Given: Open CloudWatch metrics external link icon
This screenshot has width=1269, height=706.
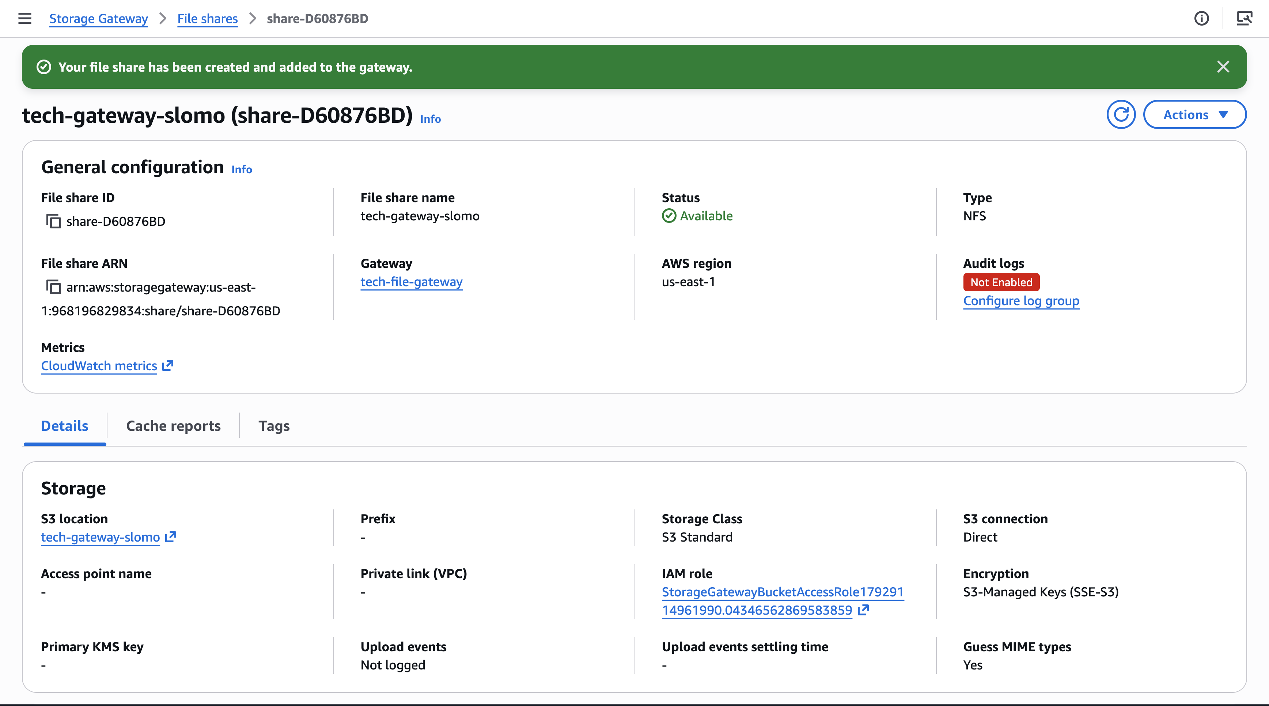Looking at the screenshot, I should point(168,365).
